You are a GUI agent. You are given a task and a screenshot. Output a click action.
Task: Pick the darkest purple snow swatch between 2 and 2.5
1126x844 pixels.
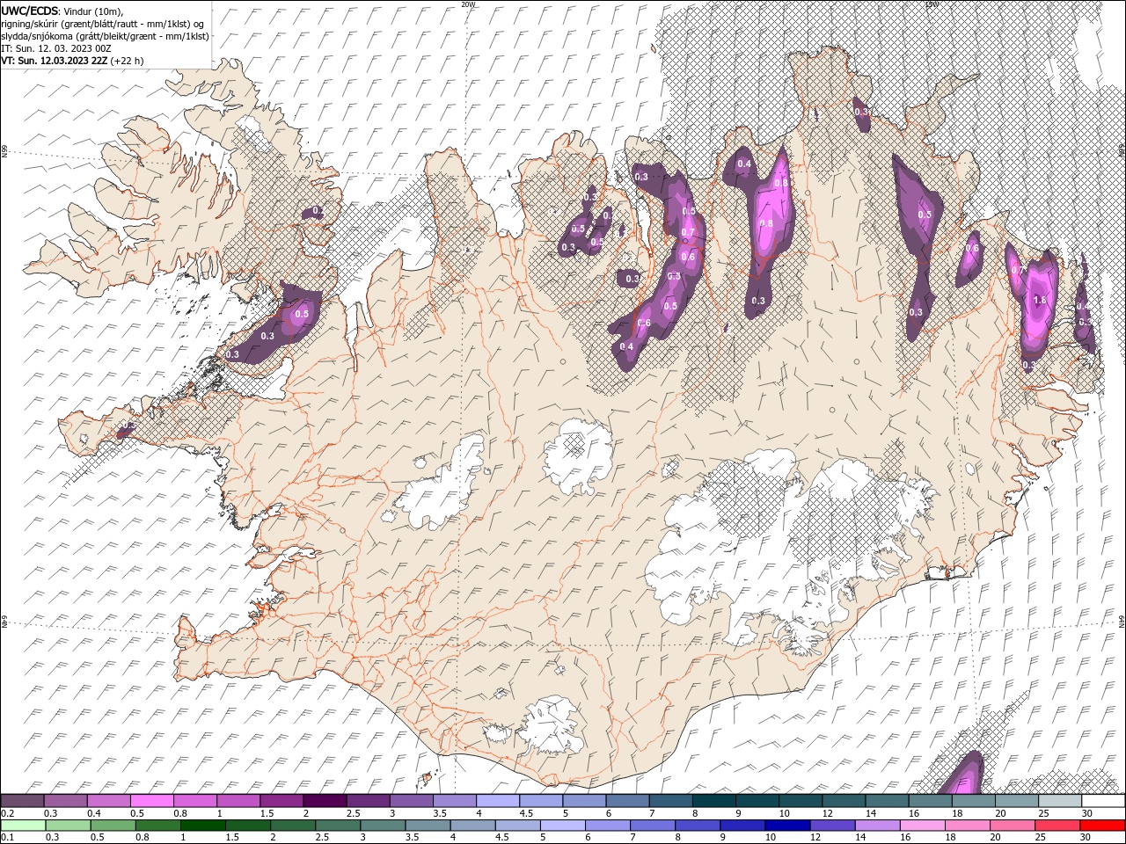click(x=325, y=801)
